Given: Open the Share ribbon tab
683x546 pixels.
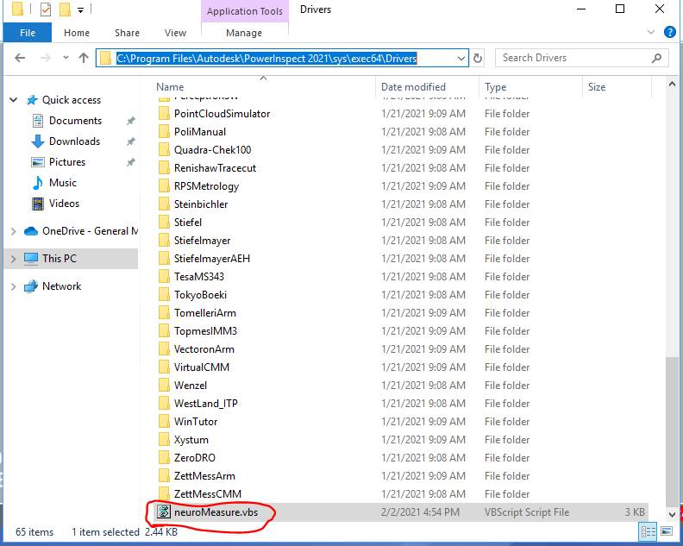Looking at the screenshot, I should [127, 33].
